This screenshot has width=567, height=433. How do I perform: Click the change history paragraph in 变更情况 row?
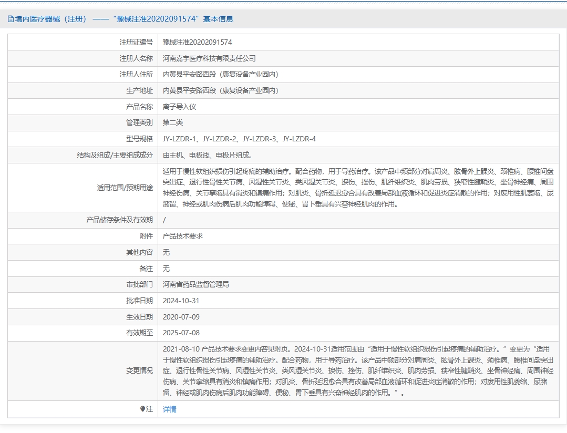coord(358,371)
